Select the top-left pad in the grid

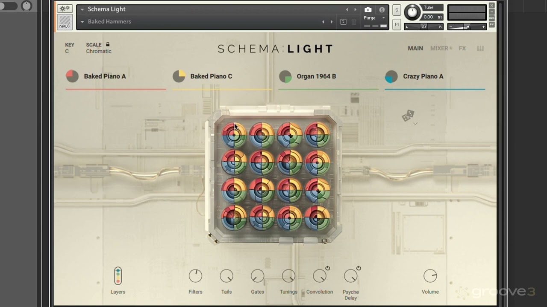click(x=234, y=135)
